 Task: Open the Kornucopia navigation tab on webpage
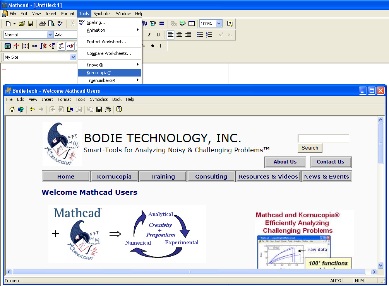114,177
